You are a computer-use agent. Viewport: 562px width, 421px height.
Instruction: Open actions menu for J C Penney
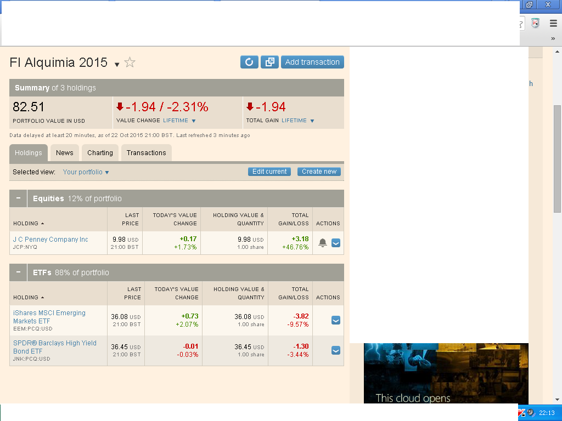(336, 243)
